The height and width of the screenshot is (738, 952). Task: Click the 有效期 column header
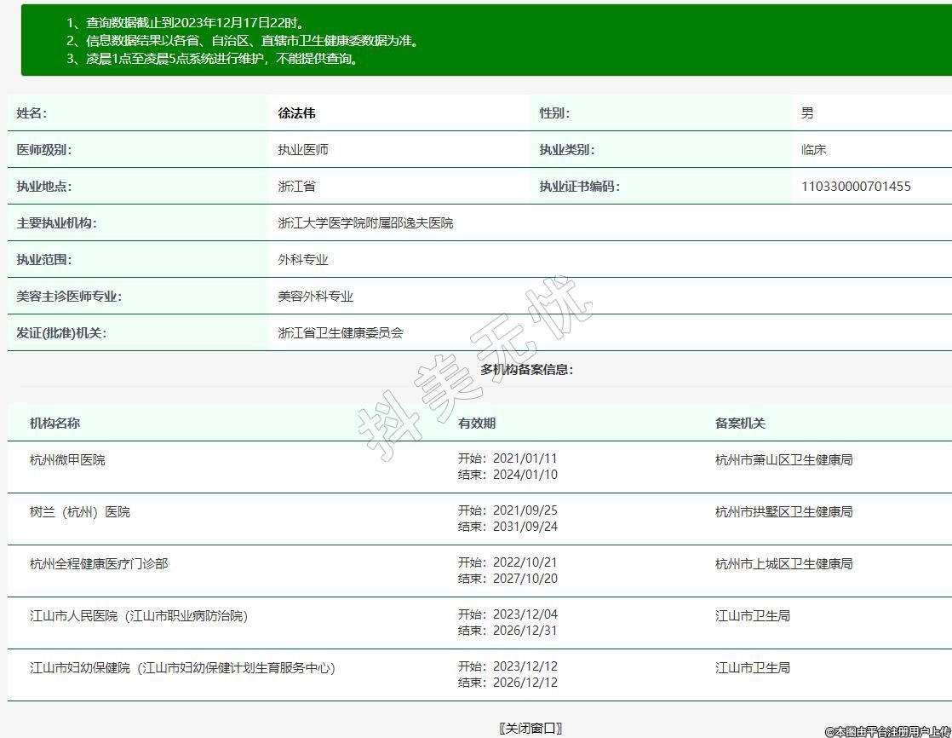point(476,424)
